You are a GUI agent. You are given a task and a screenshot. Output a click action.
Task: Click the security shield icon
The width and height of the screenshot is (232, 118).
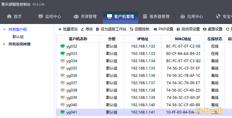point(218,16)
